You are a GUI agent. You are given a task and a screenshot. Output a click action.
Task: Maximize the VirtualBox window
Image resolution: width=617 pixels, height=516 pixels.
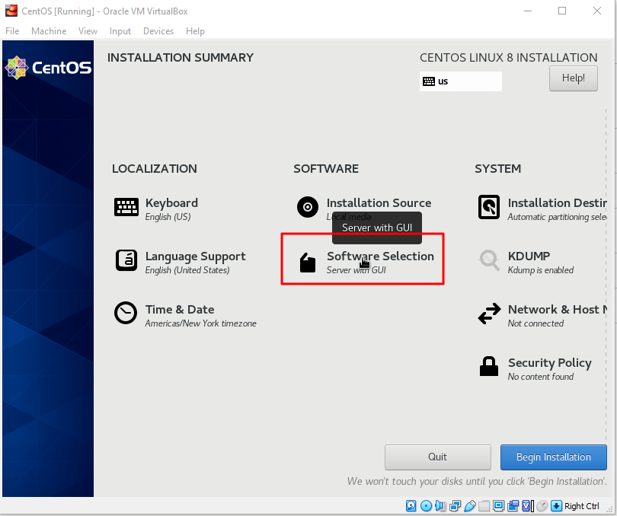coord(562,11)
